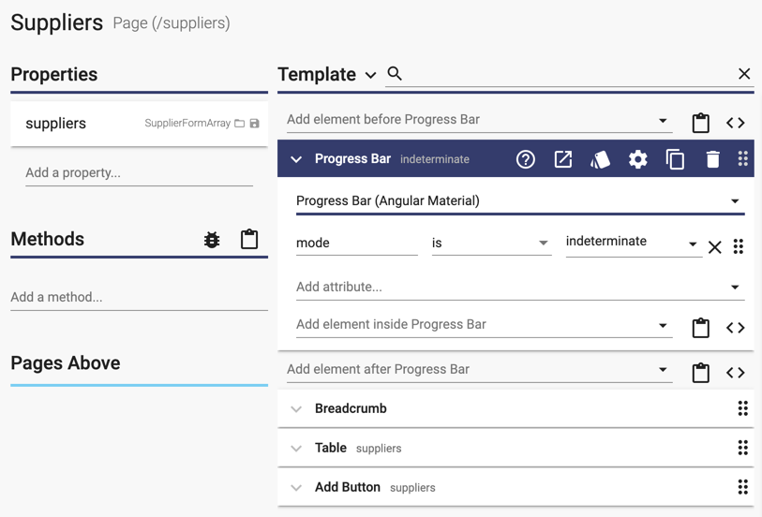Click the Add a method field
The image size is (762, 517).
(x=139, y=297)
